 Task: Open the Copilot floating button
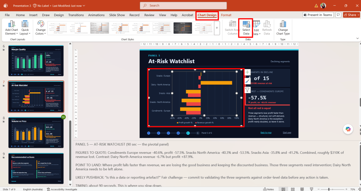pyautogui.click(x=348, y=129)
